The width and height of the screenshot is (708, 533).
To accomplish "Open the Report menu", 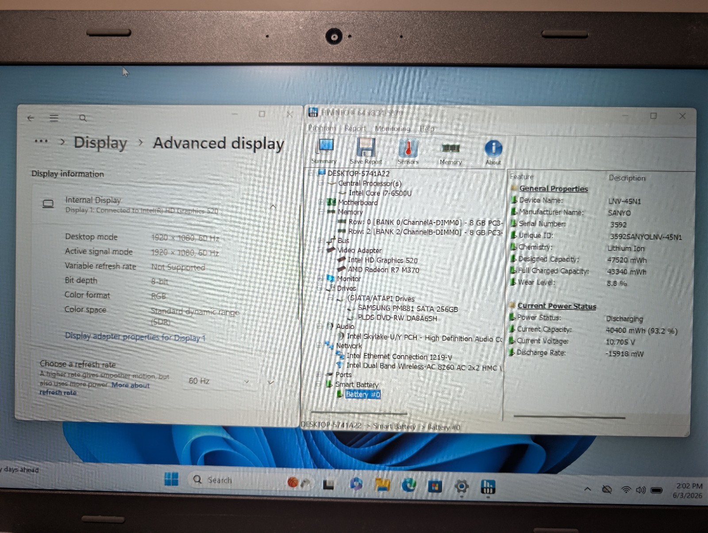I will pyautogui.click(x=355, y=128).
